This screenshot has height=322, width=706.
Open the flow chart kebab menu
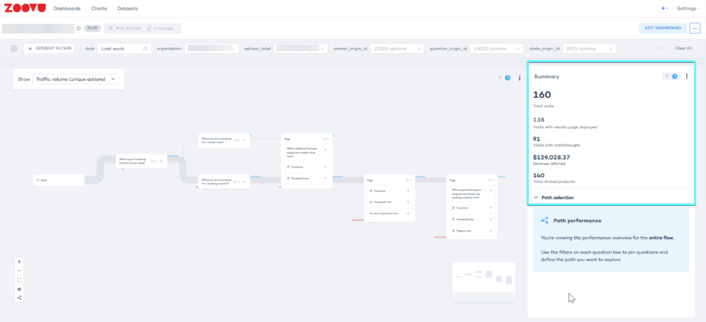point(519,78)
